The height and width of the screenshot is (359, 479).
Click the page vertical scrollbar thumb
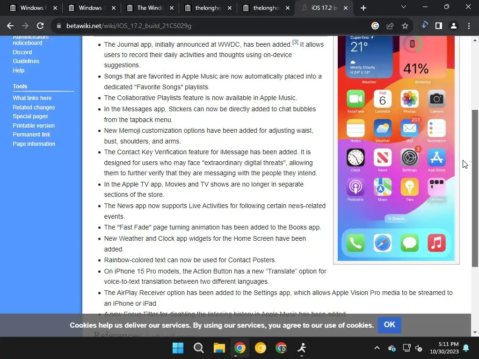(x=475, y=188)
